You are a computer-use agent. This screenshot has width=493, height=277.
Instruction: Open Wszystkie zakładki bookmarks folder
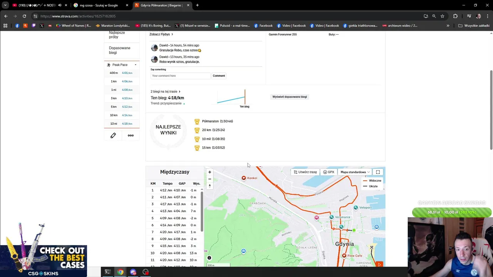pyautogui.click(x=474, y=26)
